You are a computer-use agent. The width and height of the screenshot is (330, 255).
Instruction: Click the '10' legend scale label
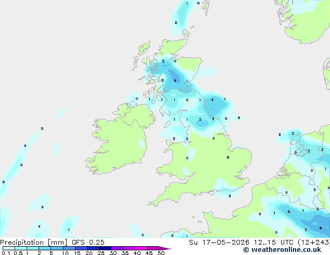(65, 253)
